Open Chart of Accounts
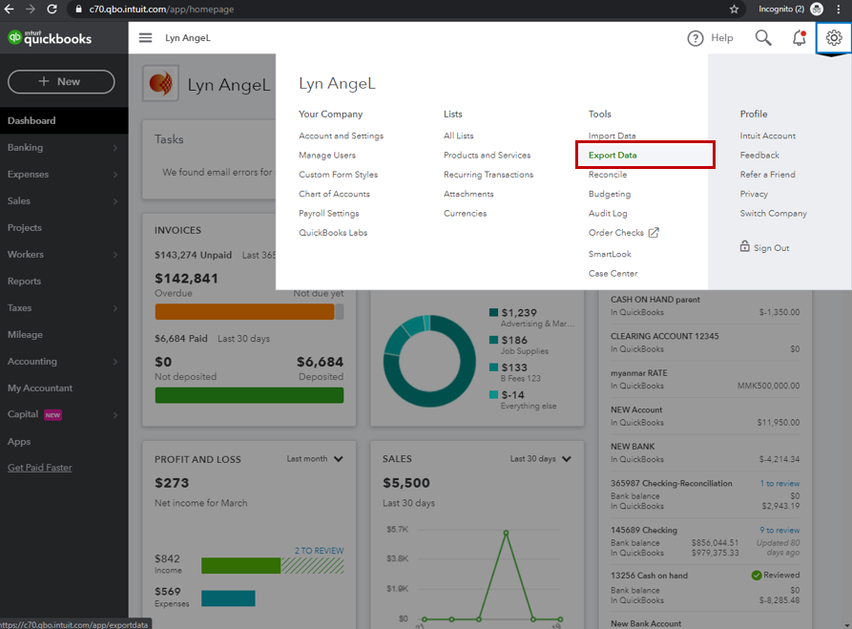 click(334, 194)
